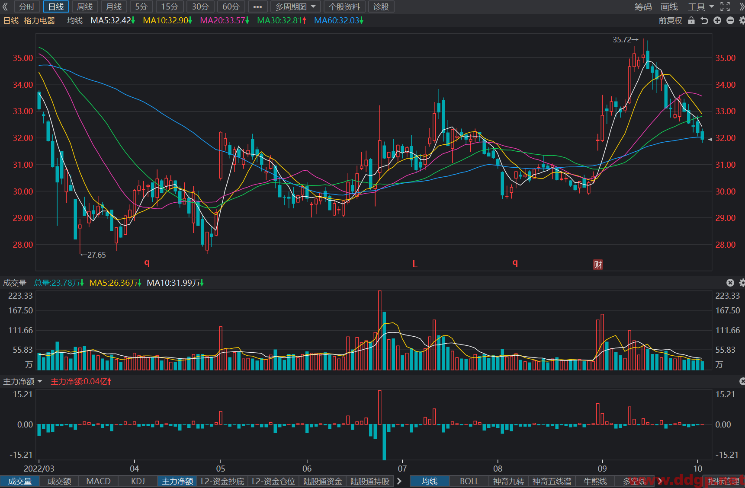Close the 成交量 volume panel
Screen dimensions: 745x488
(730, 283)
